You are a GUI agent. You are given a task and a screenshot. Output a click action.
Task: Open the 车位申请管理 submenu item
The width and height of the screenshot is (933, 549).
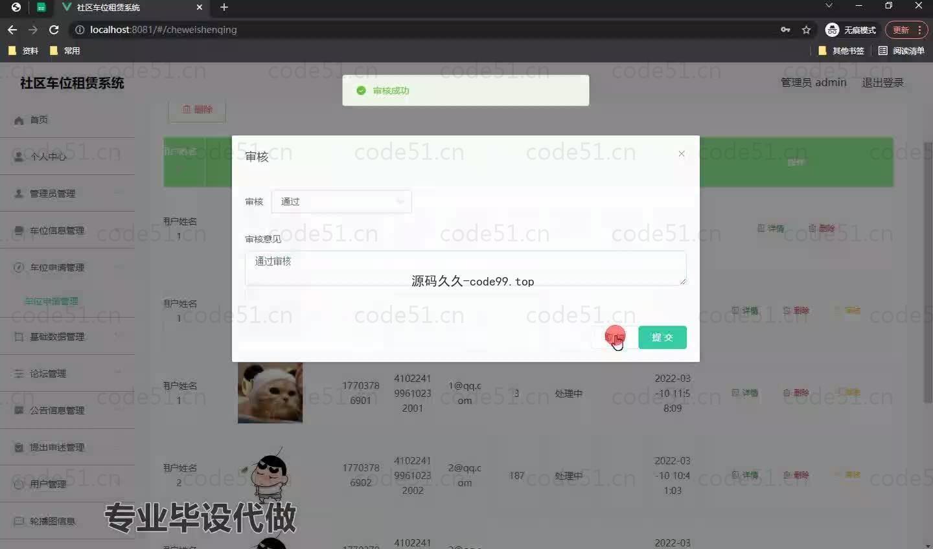[x=51, y=301]
